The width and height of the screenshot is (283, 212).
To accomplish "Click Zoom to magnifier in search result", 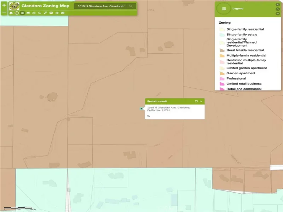I will coord(149,116).
